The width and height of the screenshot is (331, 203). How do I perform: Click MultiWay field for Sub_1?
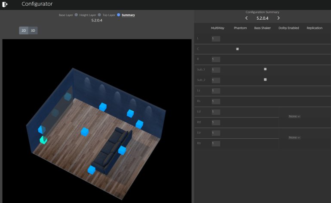tap(216, 70)
